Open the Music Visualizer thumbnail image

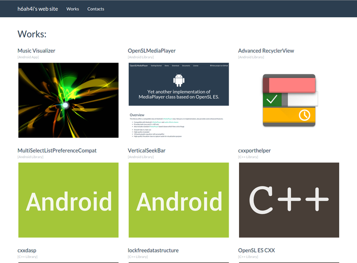click(x=68, y=100)
